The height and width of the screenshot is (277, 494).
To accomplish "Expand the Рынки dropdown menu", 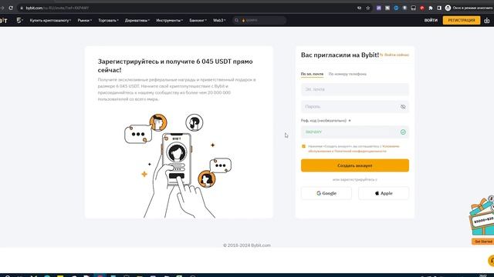I will [84, 21].
